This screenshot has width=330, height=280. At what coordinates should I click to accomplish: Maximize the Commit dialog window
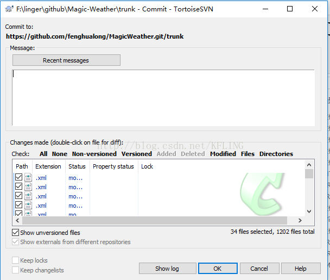(290, 9)
